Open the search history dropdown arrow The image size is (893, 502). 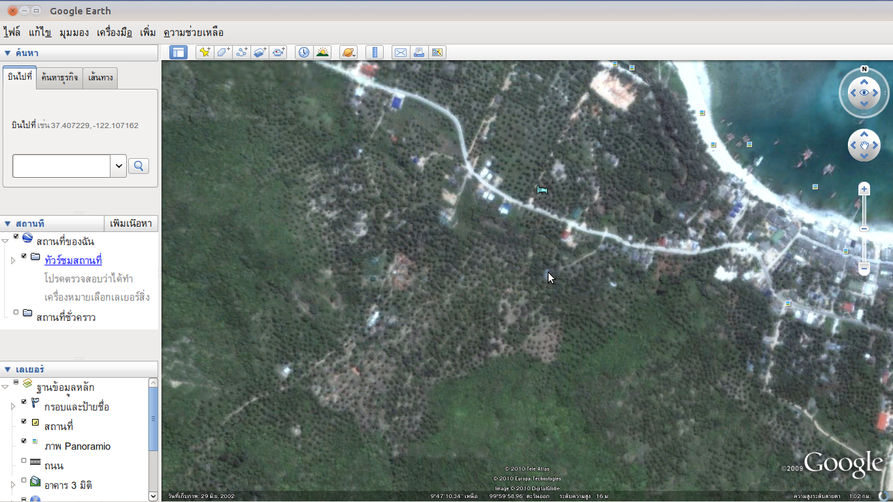(x=118, y=166)
